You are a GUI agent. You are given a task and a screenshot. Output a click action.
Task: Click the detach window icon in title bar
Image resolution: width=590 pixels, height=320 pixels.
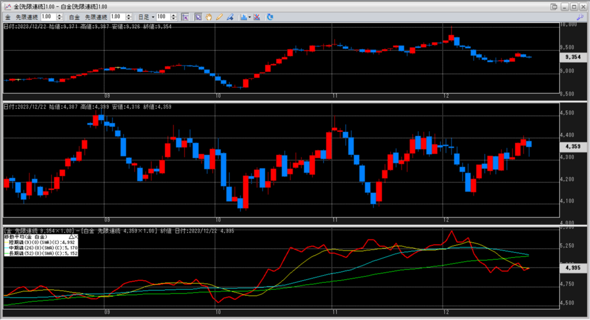click(x=554, y=6)
